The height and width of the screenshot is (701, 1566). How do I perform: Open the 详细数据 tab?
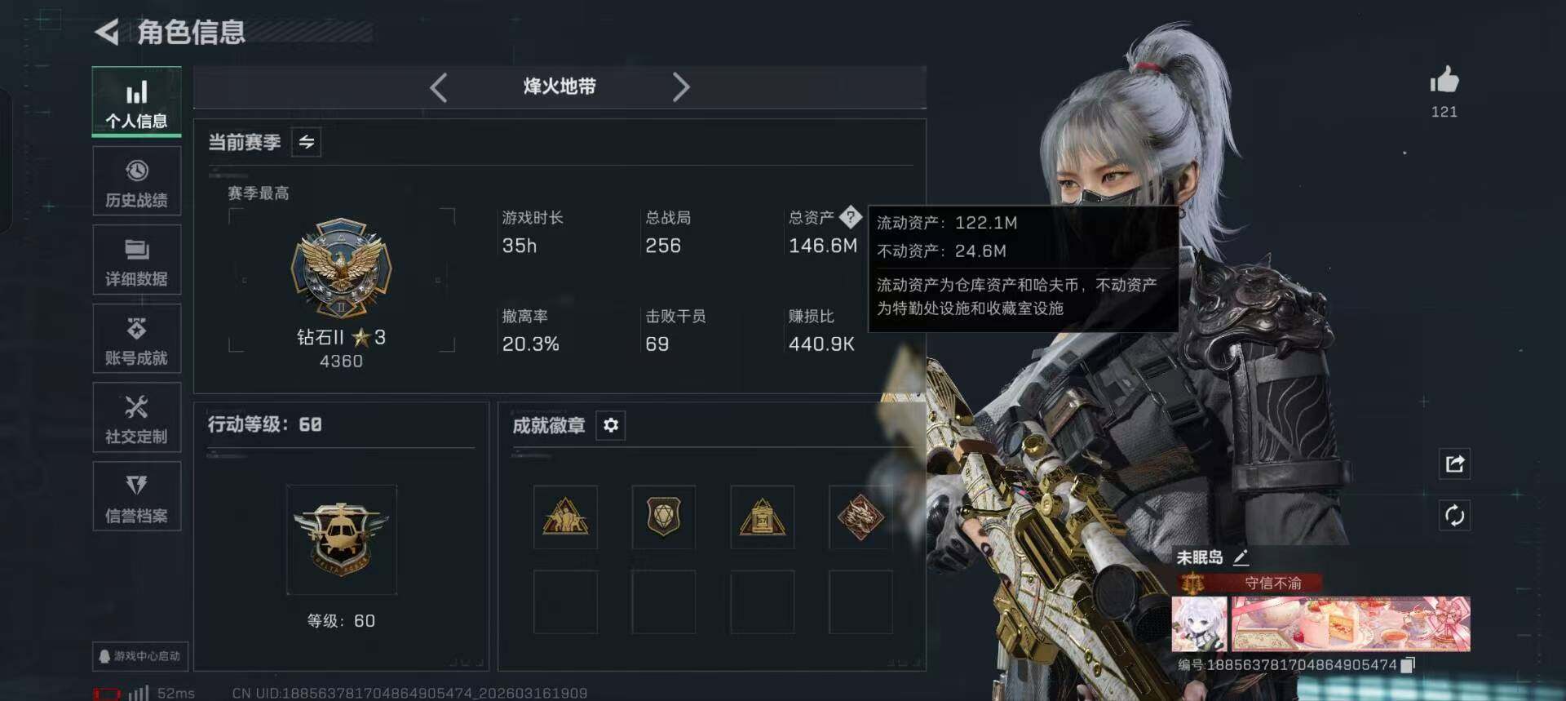point(136,261)
